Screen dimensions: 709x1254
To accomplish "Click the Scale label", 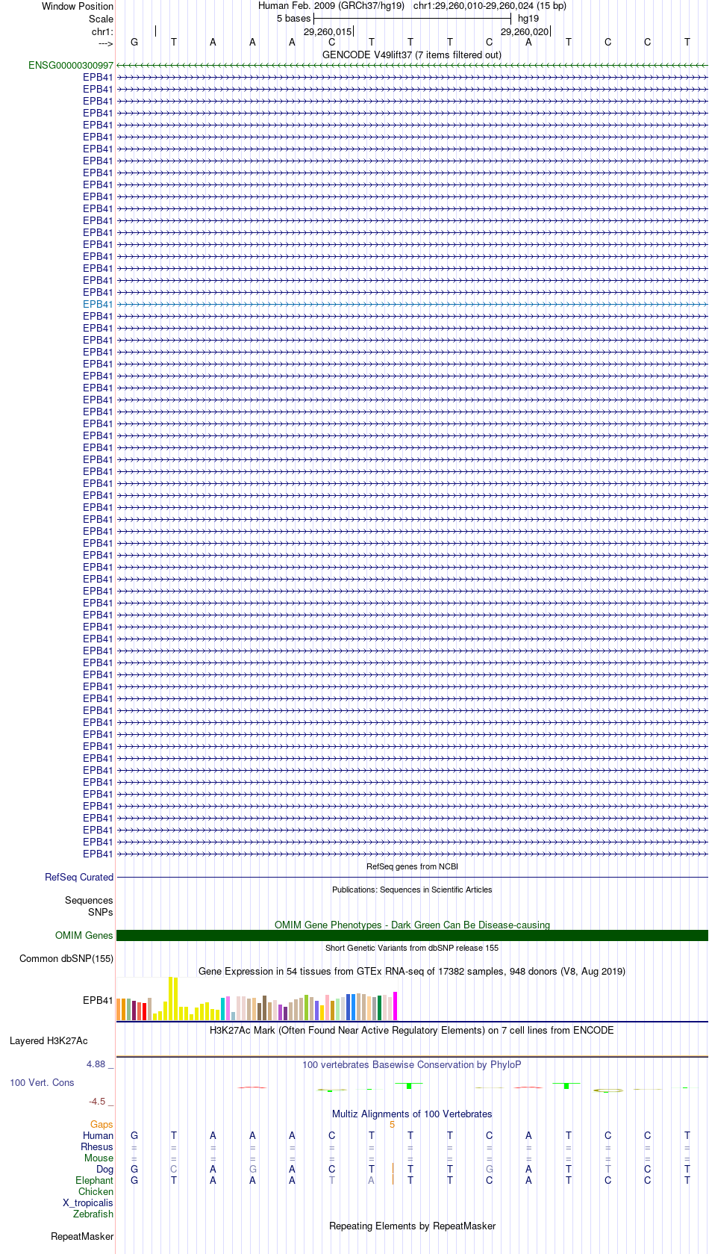I will coord(101,19).
